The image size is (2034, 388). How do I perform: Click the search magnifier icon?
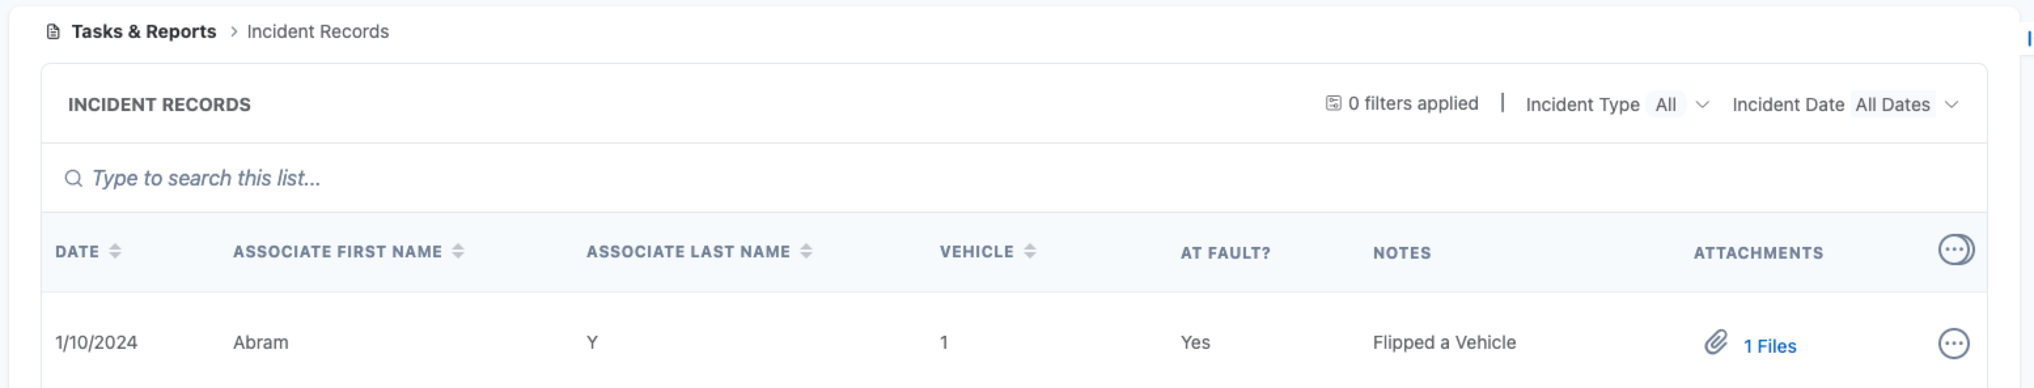(x=73, y=178)
